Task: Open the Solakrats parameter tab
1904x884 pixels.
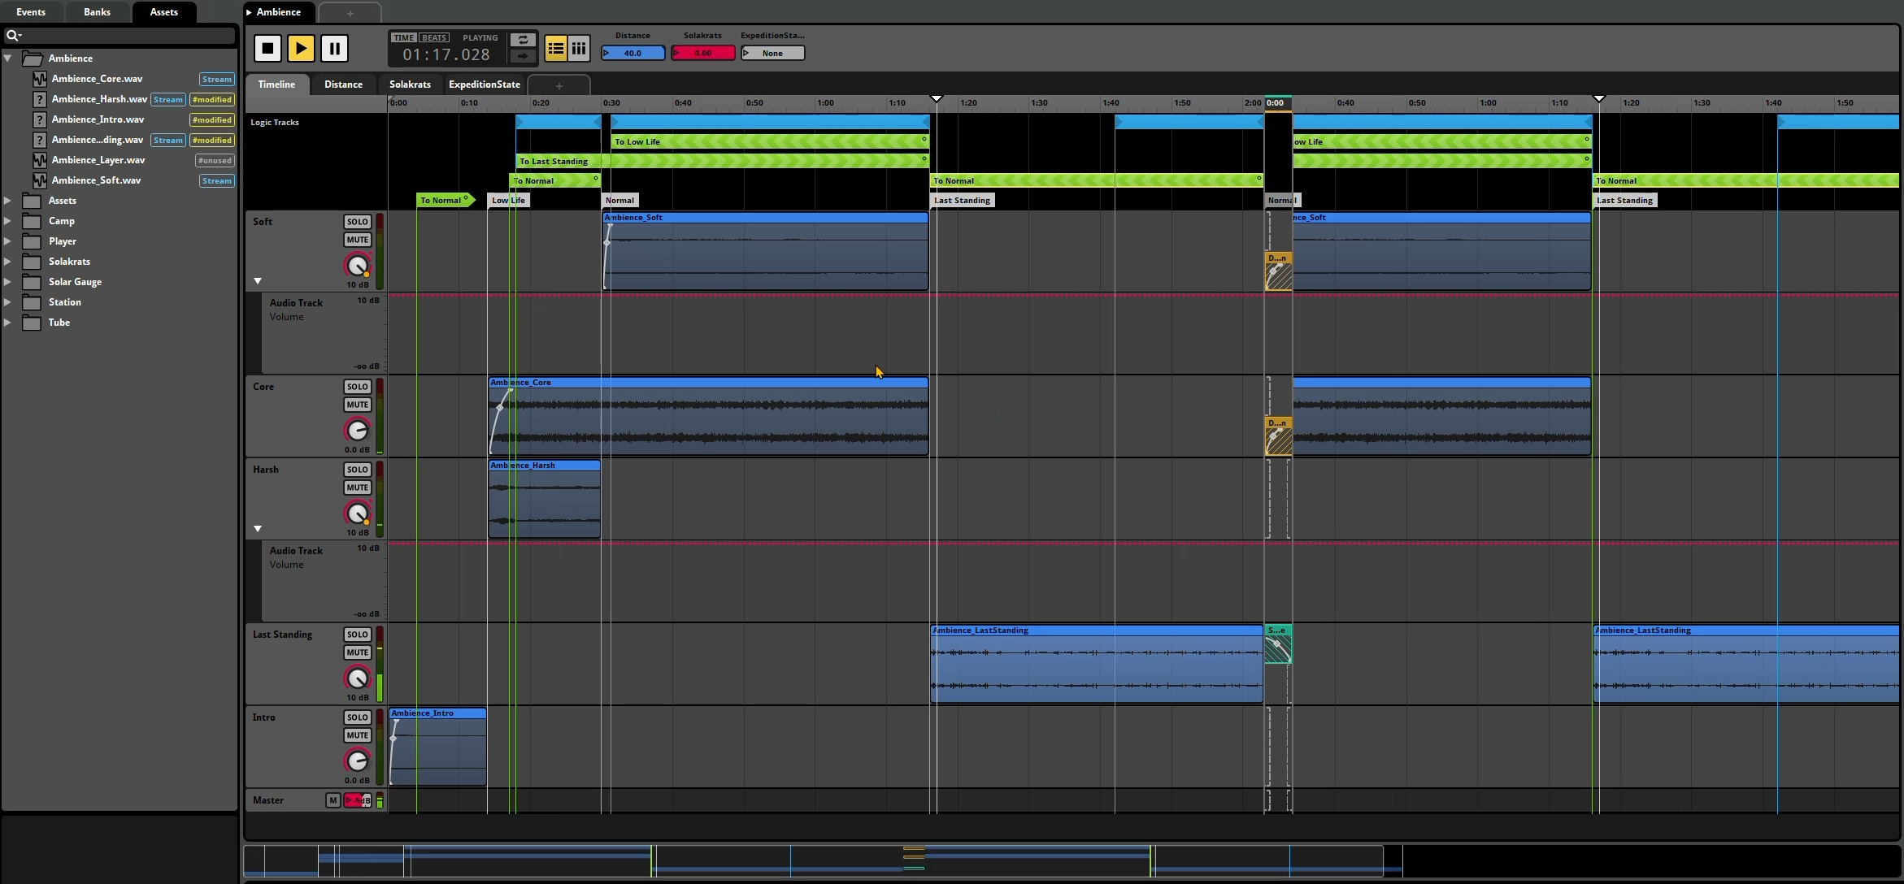Action: 410,84
